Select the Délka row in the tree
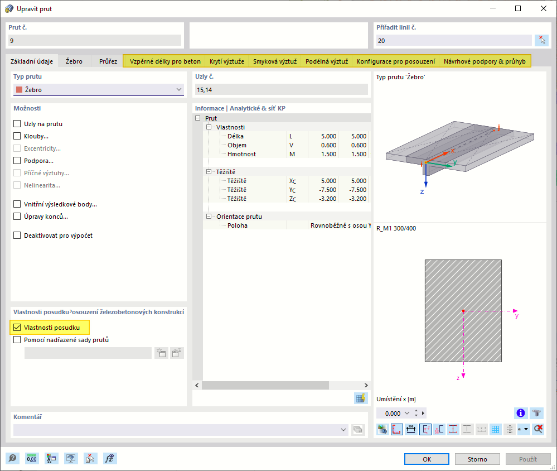 [287, 136]
